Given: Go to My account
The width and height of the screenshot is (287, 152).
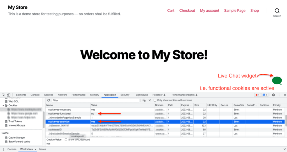Looking at the screenshot, I should tap(210, 11).
